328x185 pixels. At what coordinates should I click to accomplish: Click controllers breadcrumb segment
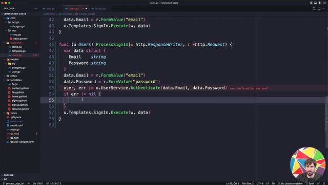click(49, 14)
